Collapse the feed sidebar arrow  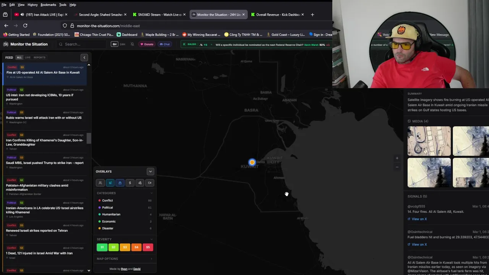click(x=84, y=58)
